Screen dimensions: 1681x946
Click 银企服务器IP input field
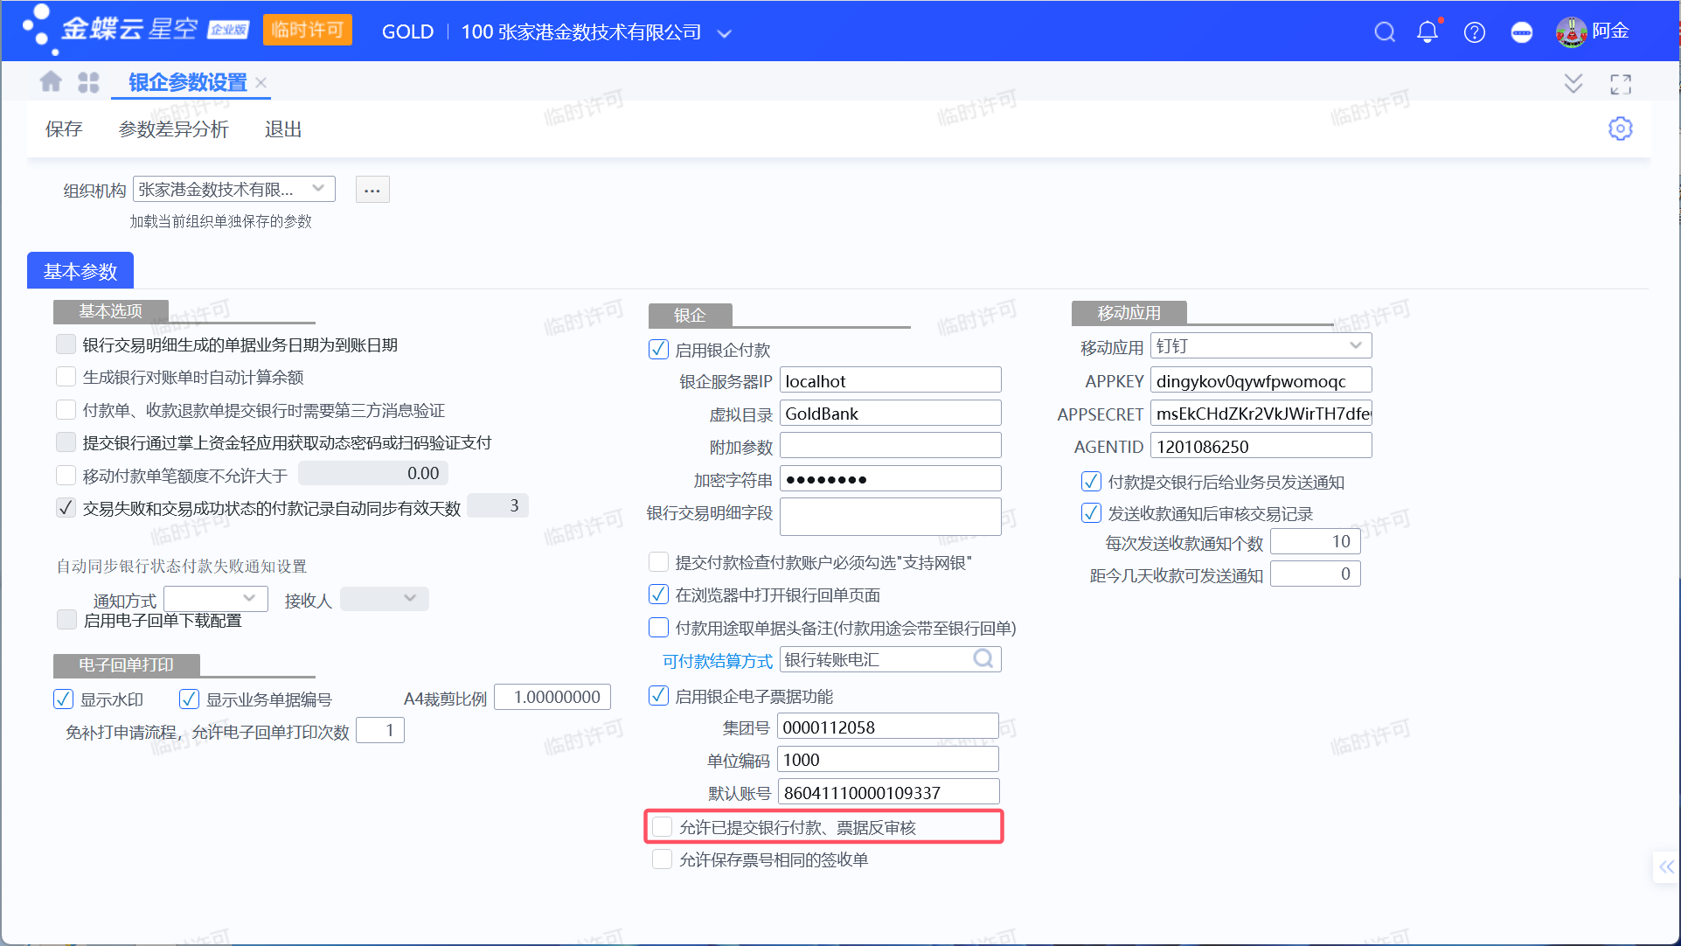point(890,380)
